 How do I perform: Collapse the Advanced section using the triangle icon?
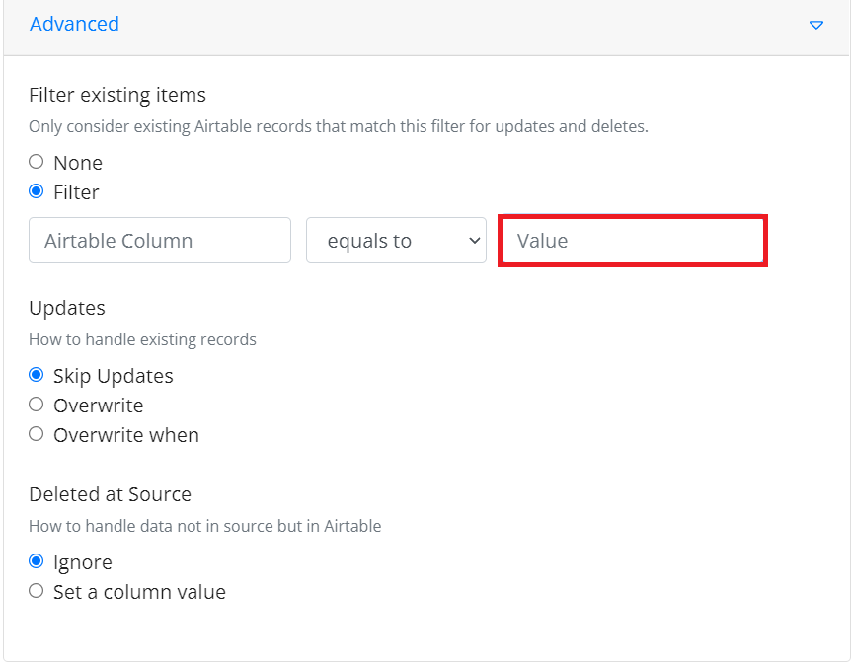pos(815,25)
